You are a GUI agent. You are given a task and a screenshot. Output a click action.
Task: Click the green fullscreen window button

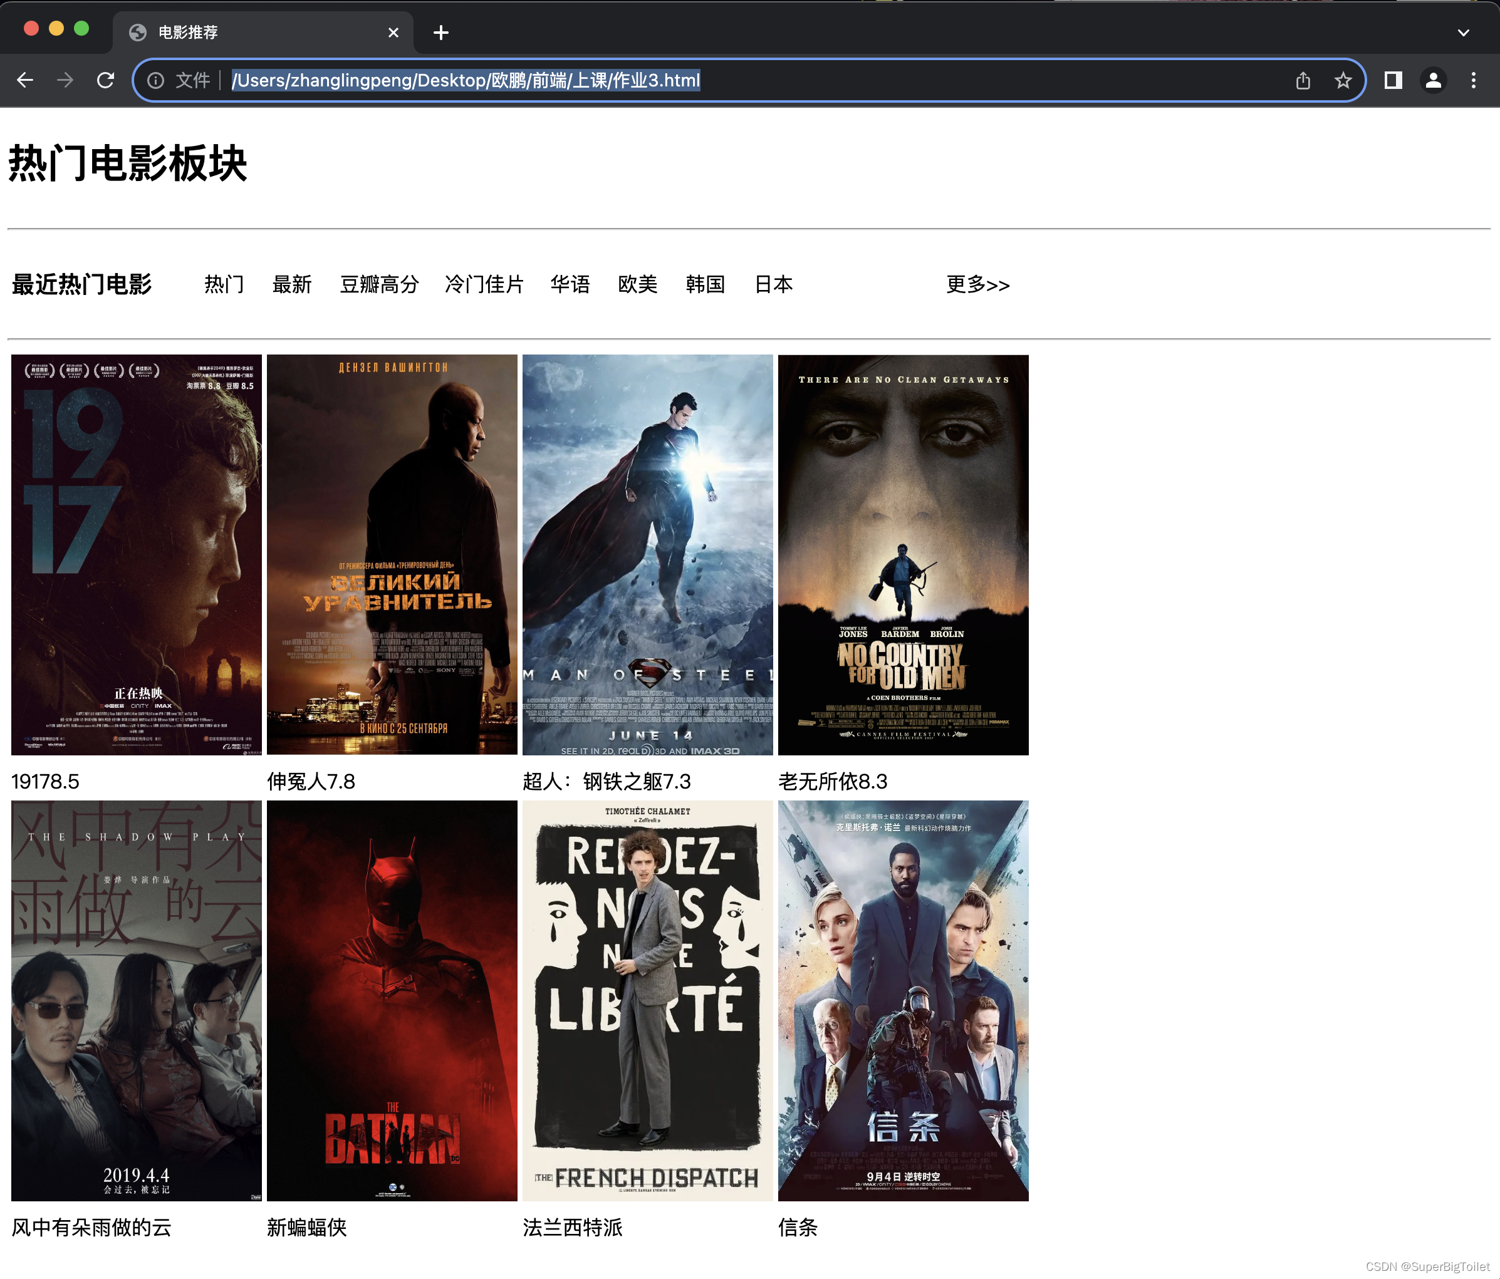pos(82,28)
